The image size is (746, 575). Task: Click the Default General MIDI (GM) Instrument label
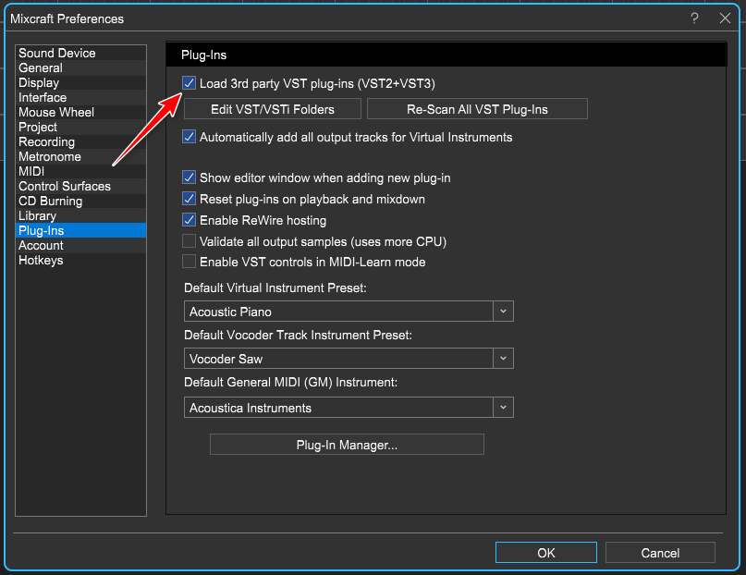(x=290, y=382)
